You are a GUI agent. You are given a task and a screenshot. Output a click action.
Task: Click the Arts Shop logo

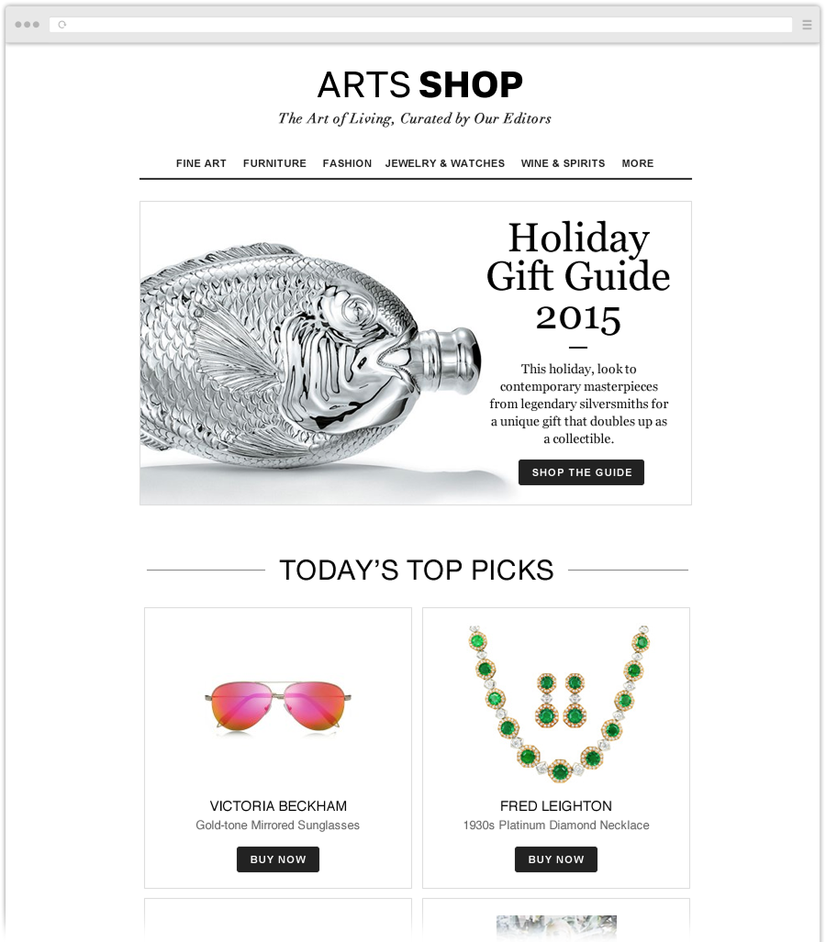[x=419, y=84]
